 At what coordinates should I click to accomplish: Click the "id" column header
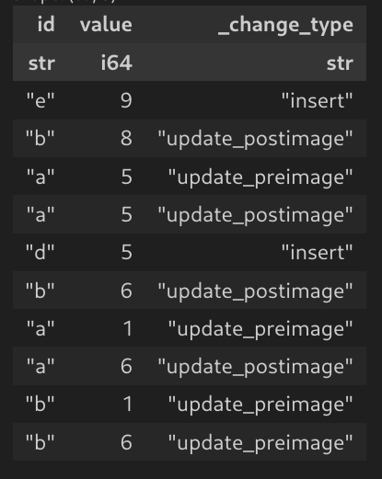(x=46, y=25)
